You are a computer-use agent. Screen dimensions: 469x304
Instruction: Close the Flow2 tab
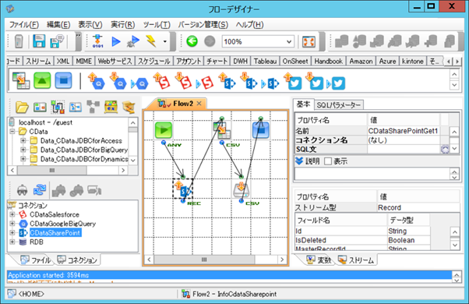[x=199, y=104]
